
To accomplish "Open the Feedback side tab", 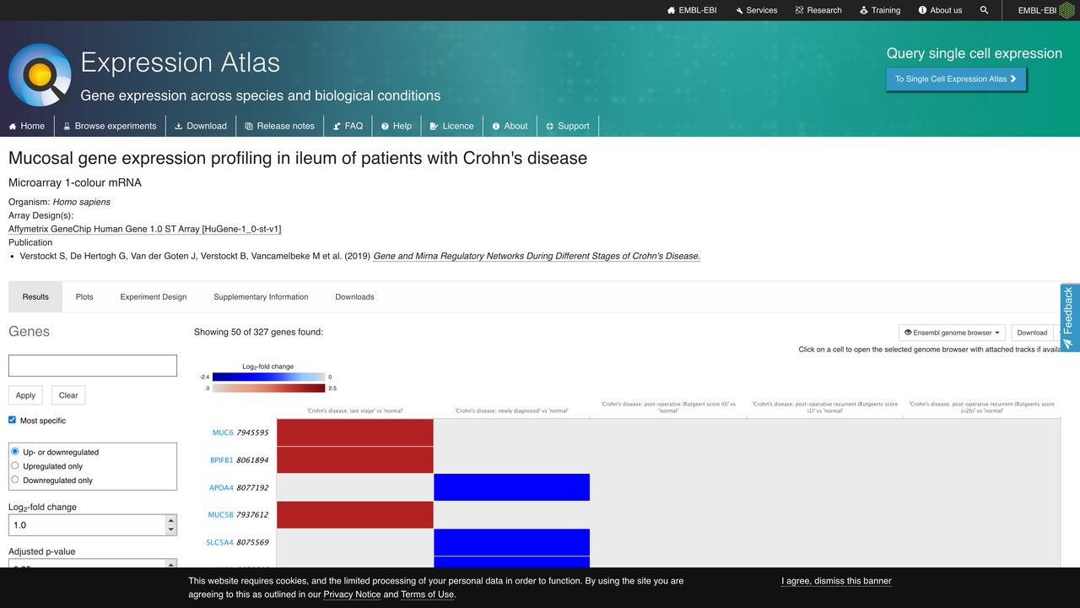I will coord(1069,318).
